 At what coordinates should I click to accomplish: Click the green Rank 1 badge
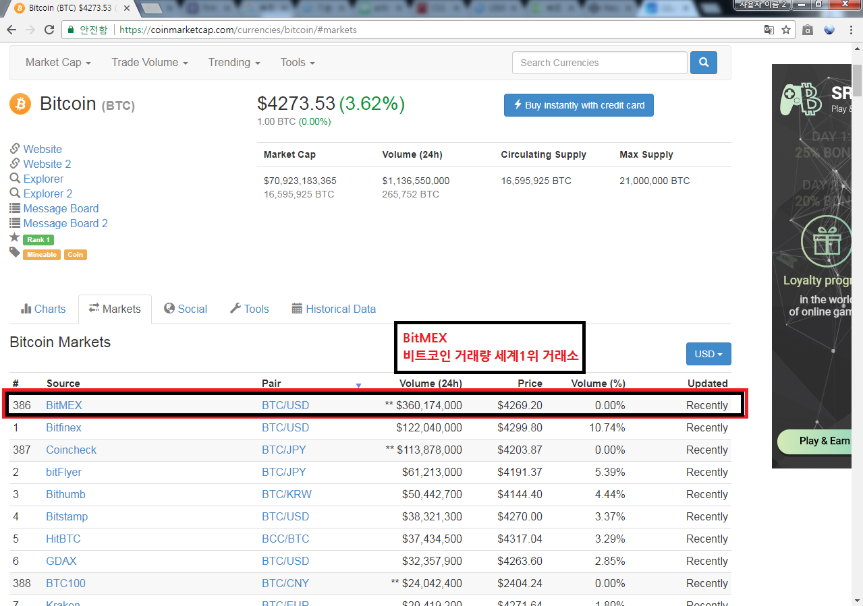pyautogui.click(x=38, y=239)
